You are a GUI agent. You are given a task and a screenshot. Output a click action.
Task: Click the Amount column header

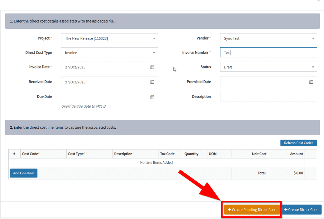pos(296,154)
